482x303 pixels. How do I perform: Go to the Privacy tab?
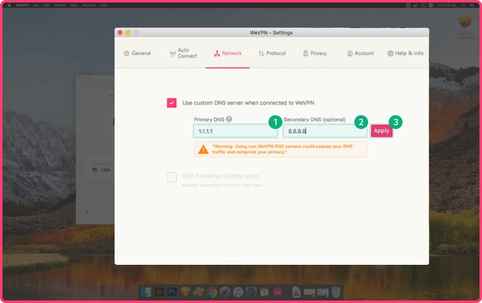[314, 53]
